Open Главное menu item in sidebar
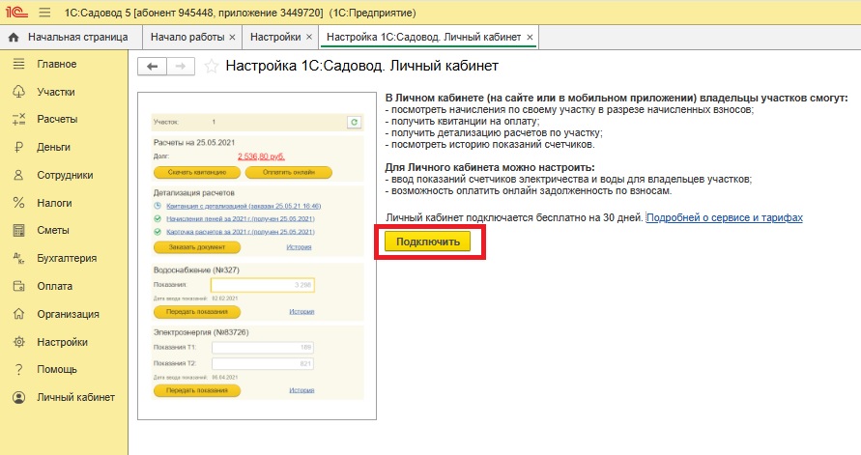Viewport: 861px width, 455px height. click(x=57, y=64)
